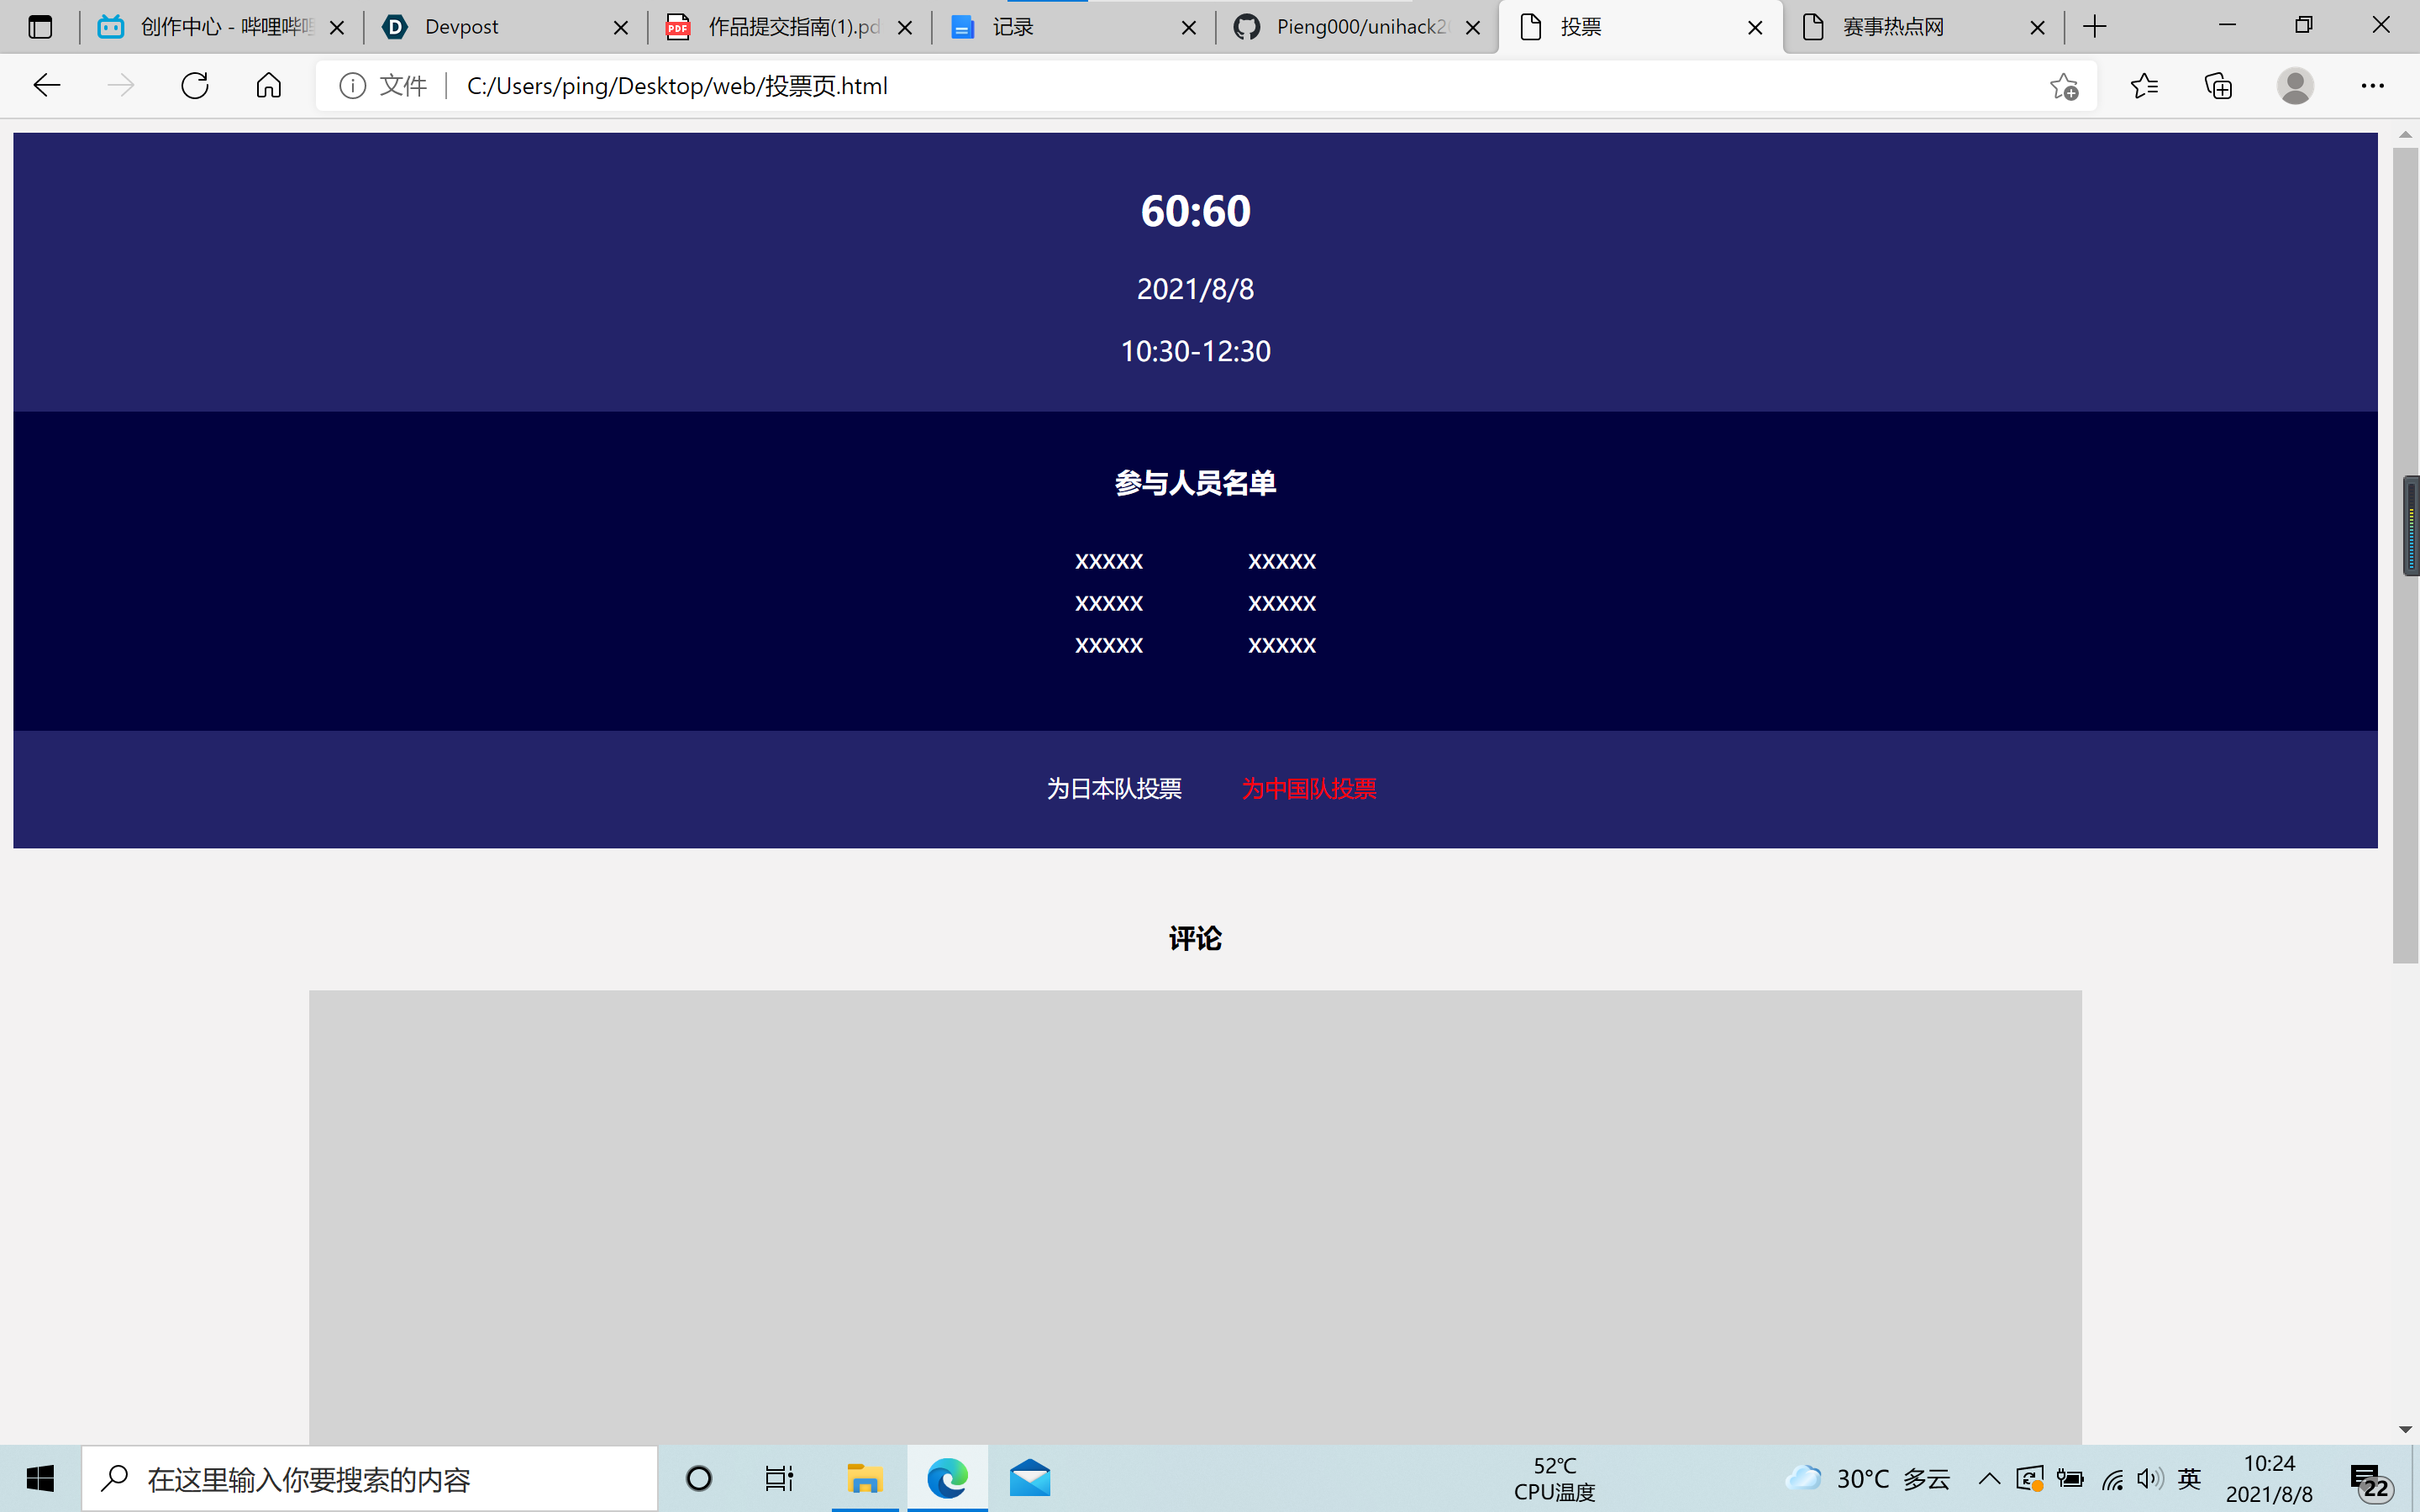2420x1512 pixels.
Task: Click the browser refresh icon
Action: 195,86
